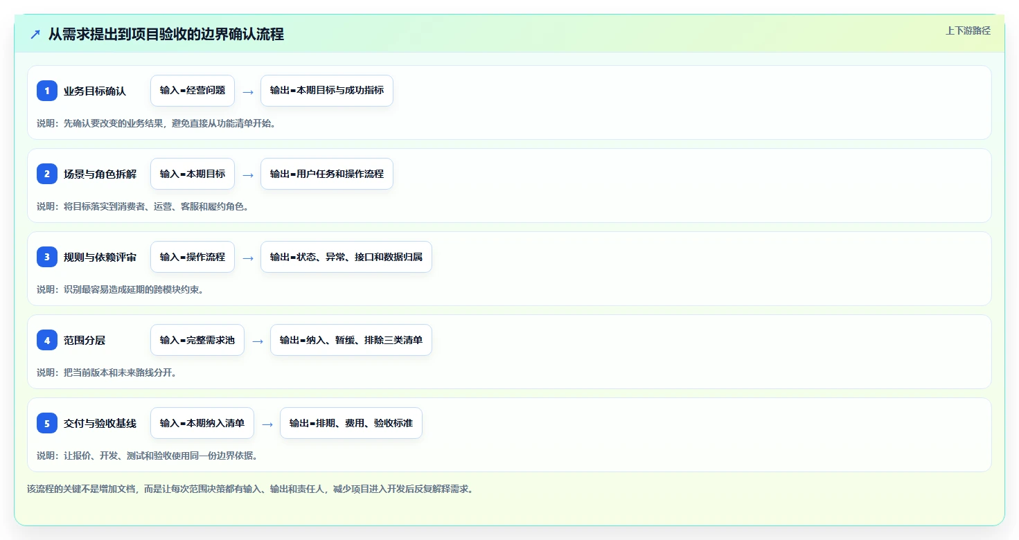Viewport: 1019px width, 540px height.
Task: Click arrow after 输入=本期纳入清单 chip
Action: (267, 424)
